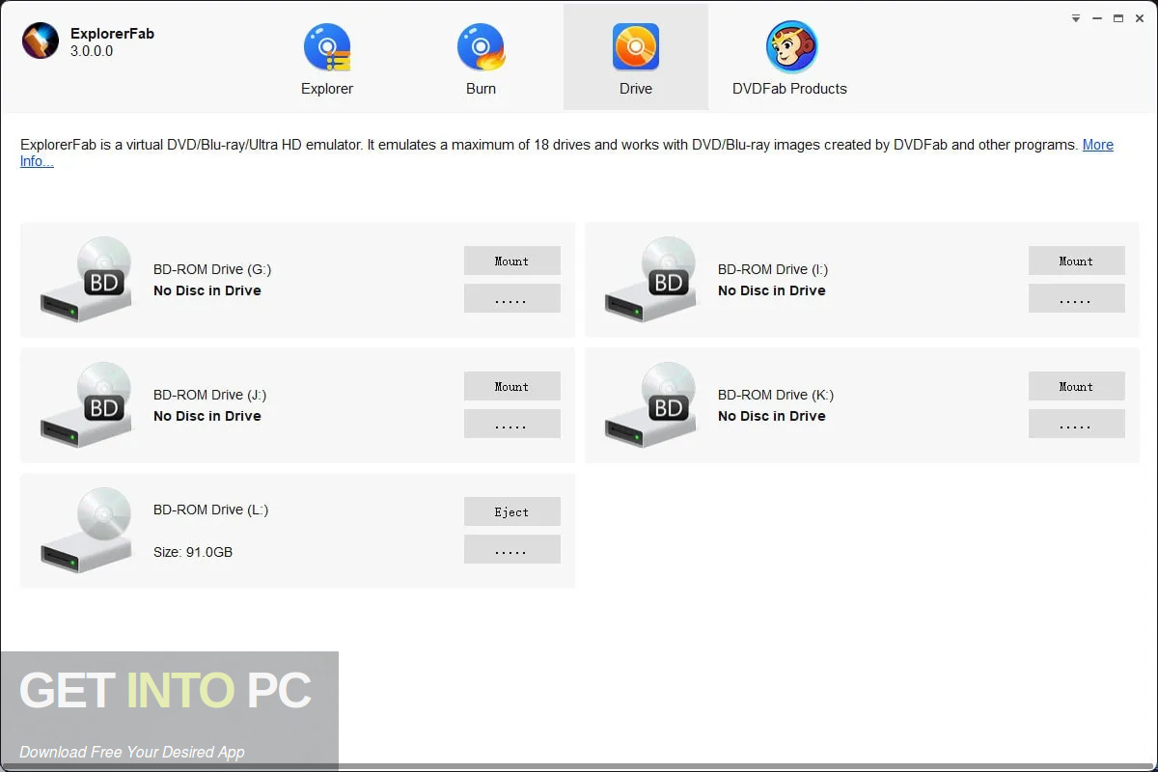Viewport: 1158px width, 772px height.
Task: Close the ExplorerFab window
Action: [1140, 18]
